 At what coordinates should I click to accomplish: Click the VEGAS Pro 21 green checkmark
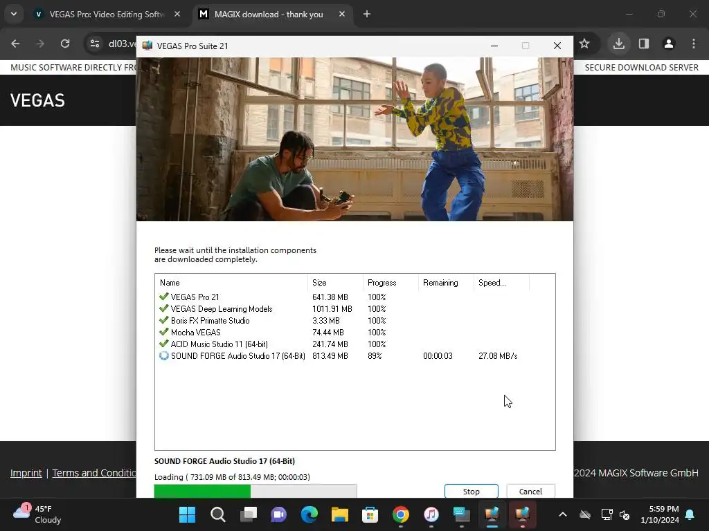pos(163,297)
